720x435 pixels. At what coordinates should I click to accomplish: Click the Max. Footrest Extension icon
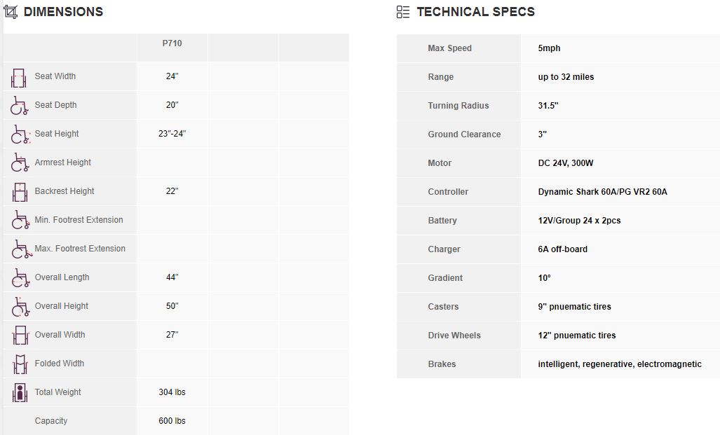(x=20, y=249)
